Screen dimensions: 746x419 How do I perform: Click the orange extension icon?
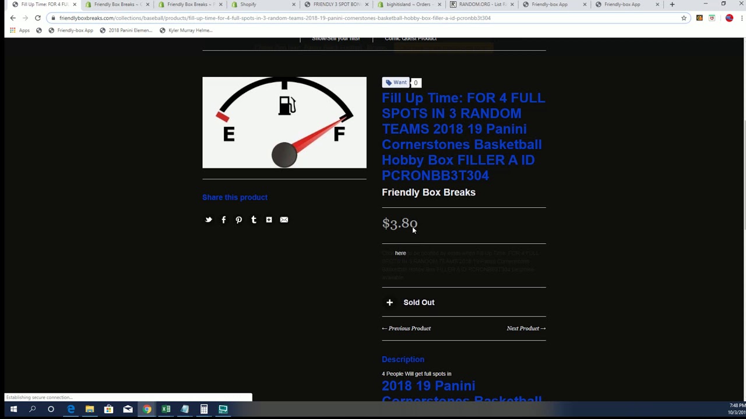(699, 18)
